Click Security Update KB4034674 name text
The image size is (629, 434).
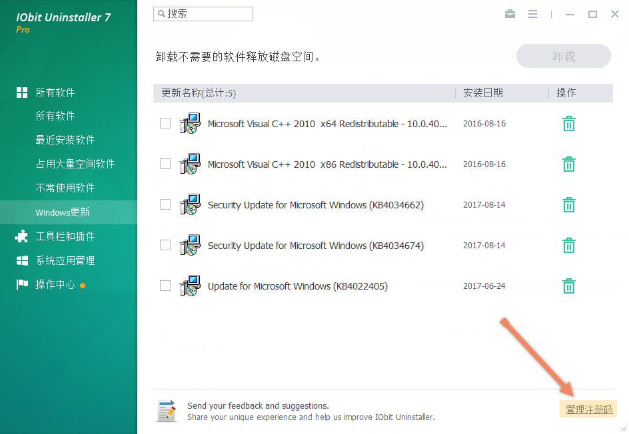(x=316, y=246)
